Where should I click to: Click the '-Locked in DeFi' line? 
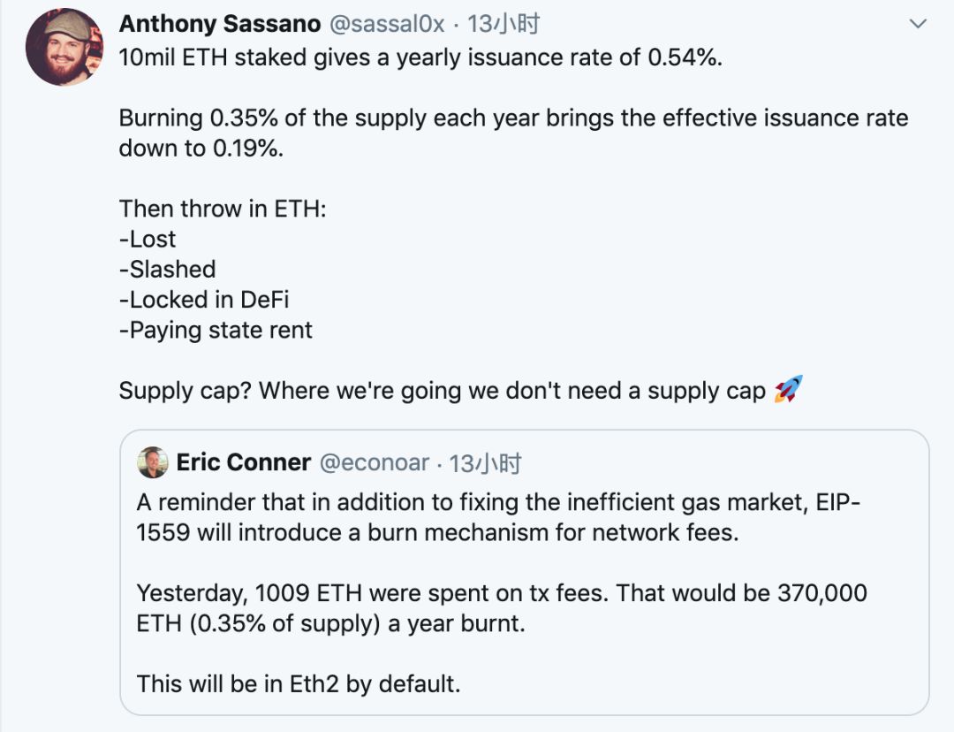204,300
